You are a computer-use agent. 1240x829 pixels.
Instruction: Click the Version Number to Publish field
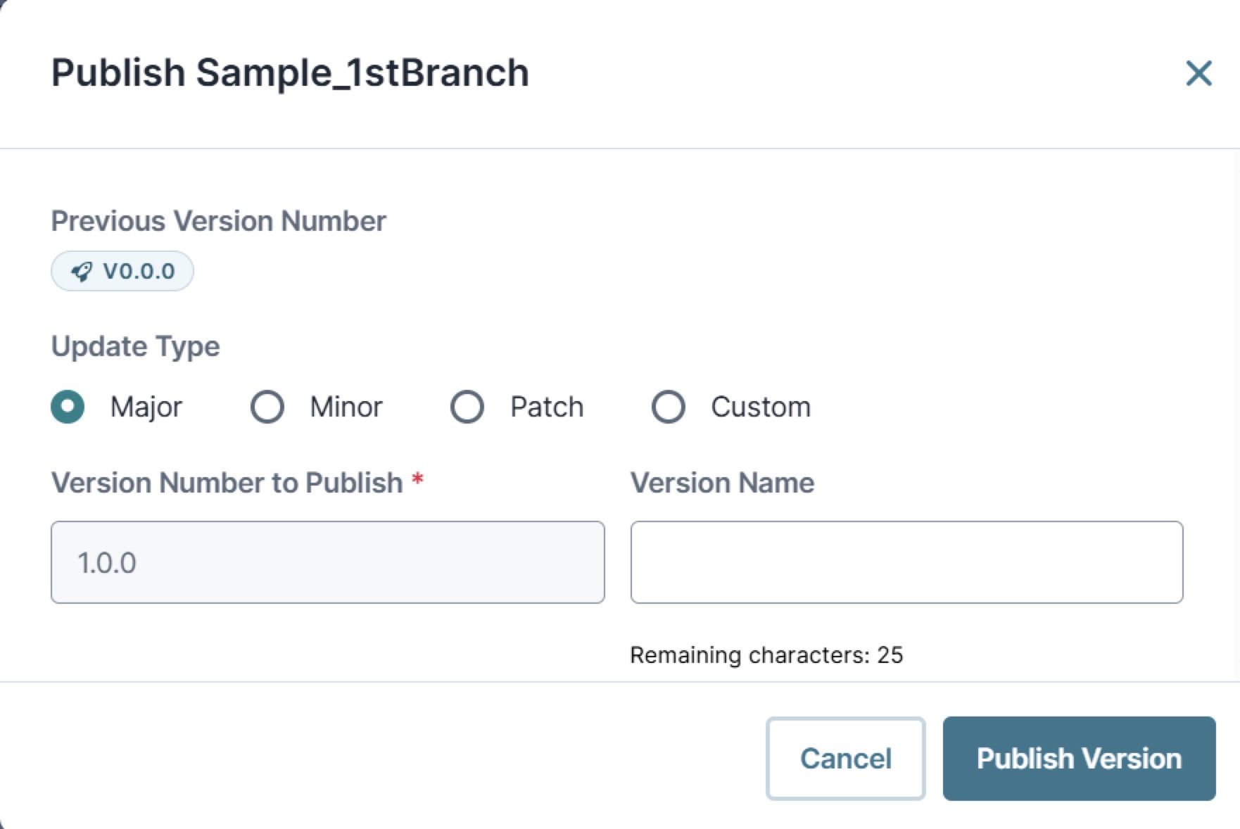coord(327,562)
